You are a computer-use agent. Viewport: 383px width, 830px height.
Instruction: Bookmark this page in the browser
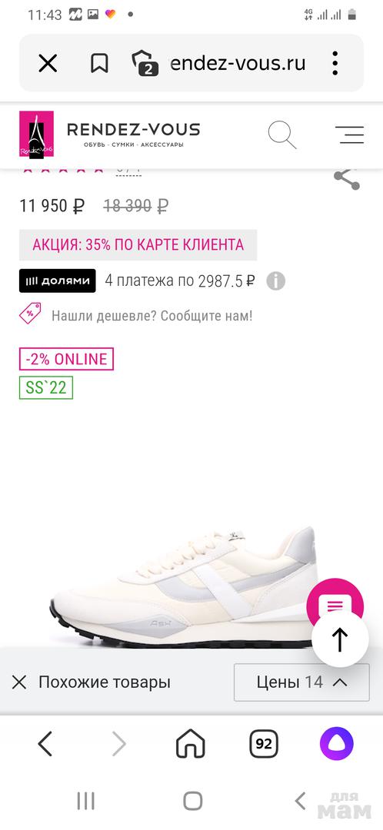[x=99, y=64]
